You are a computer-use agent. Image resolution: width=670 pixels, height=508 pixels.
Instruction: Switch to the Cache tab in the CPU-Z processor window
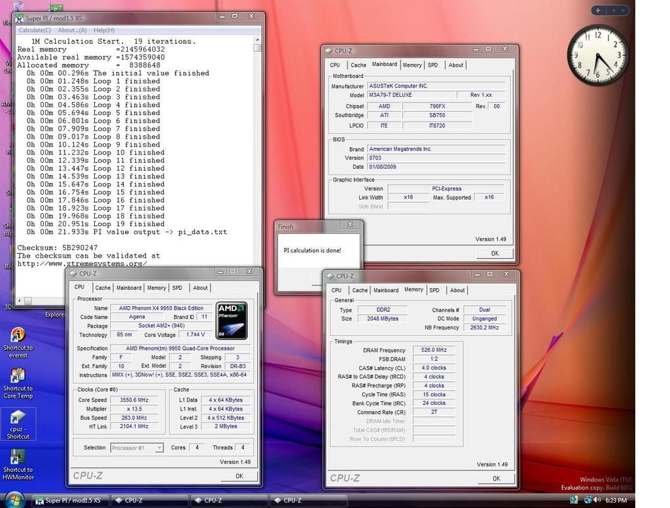click(103, 288)
